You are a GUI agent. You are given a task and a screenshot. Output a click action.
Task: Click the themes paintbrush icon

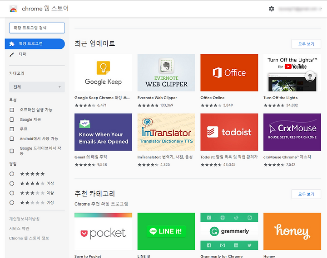coord(12,54)
